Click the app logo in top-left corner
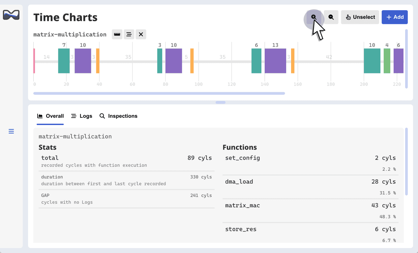Image resolution: width=418 pixels, height=253 pixels. coord(11,15)
